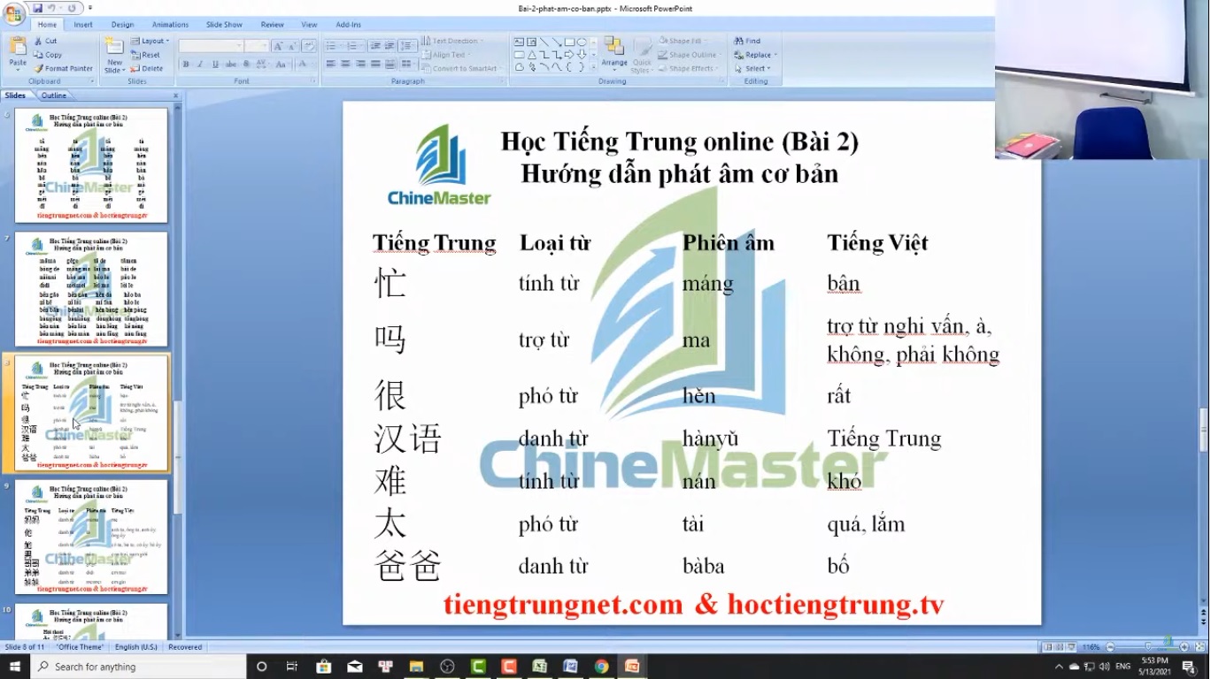This screenshot has width=1211, height=679.
Task: Click the Windows search box
Action: pyautogui.click(x=139, y=667)
